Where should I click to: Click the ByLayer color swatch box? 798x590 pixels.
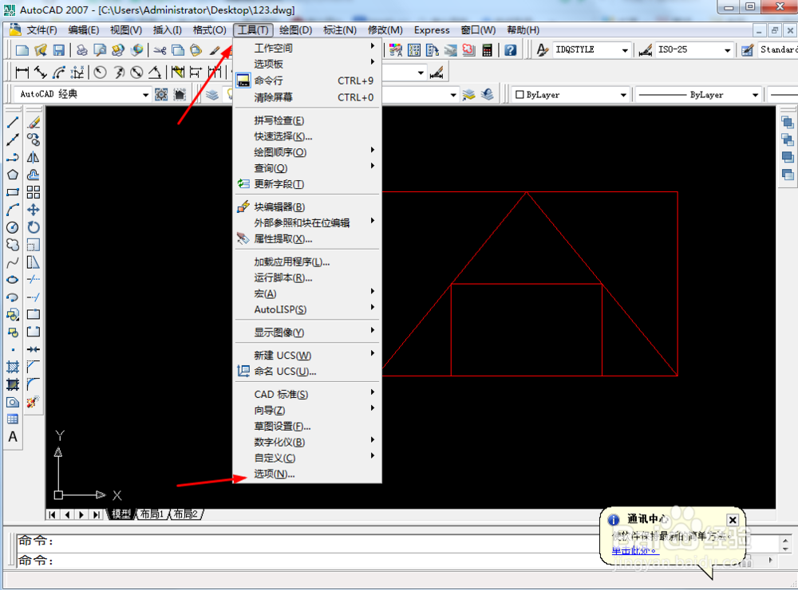[x=519, y=95]
